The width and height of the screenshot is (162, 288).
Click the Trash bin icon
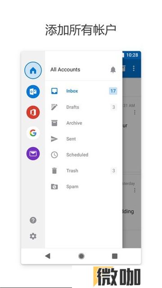tap(54, 171)
